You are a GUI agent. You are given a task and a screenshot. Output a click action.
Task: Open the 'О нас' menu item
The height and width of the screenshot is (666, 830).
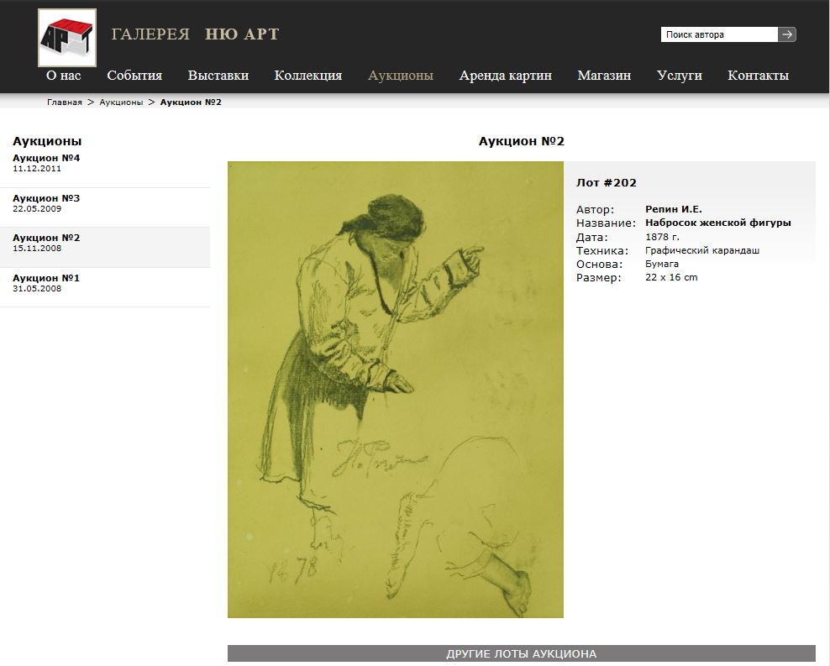point(64,75)
